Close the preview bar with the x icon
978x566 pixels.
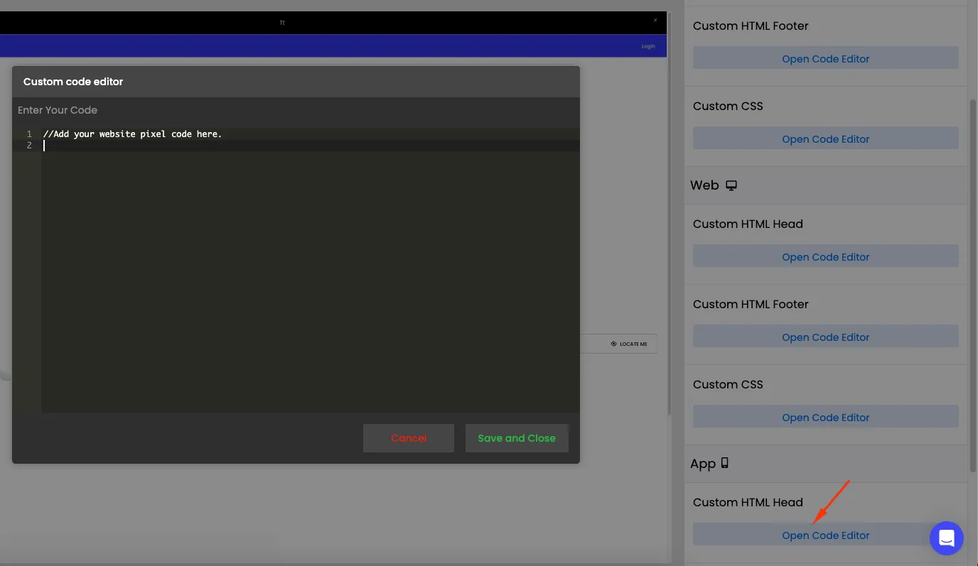[x=655, y=21]
